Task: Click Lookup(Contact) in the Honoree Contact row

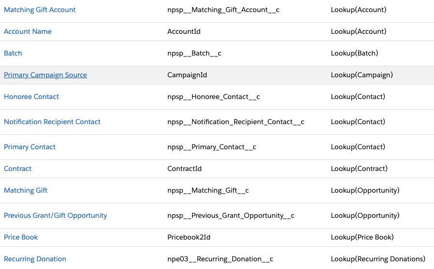Action: point(358,97)
